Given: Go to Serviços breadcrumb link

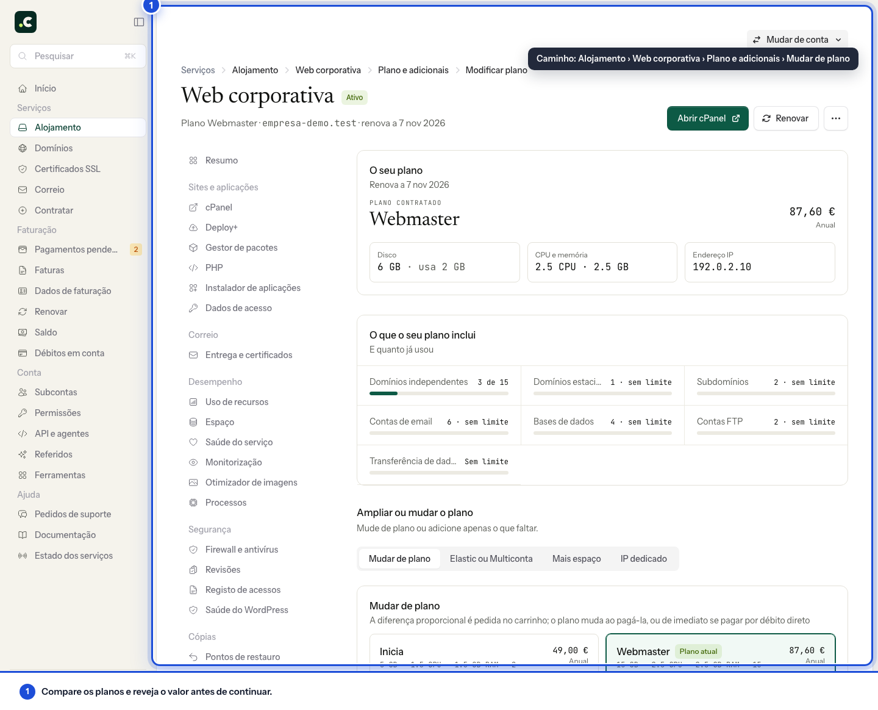Looking at the screenshot, I should (198, 70).
